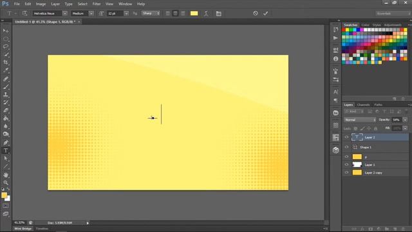
Task: Open the Sharp anti-aliasing dropdown
Action: click(x=151, y=13)
